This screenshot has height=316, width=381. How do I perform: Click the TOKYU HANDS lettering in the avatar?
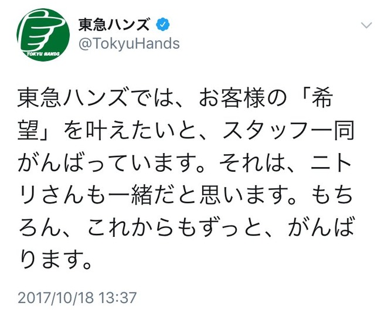43,54
